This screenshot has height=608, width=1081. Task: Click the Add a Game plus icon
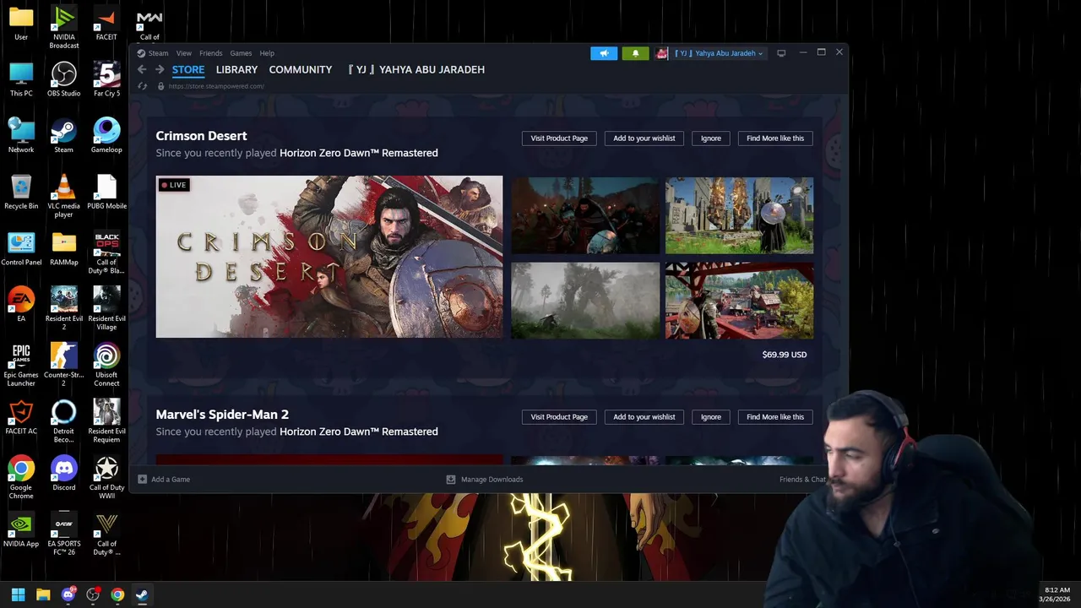142,479
